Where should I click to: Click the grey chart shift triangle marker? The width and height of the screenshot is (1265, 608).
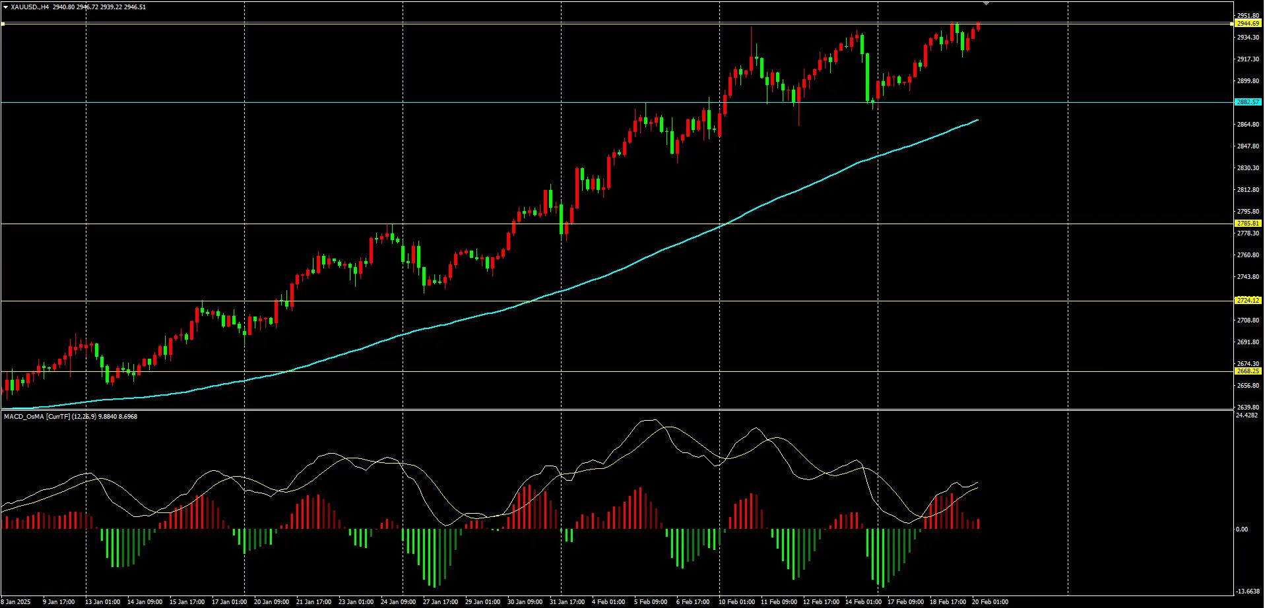(x=986, y=3)
